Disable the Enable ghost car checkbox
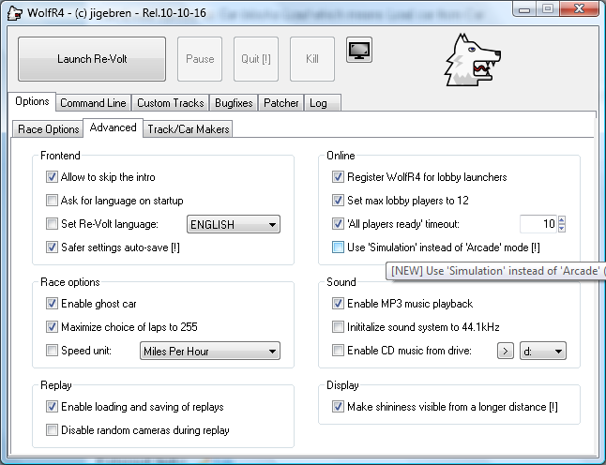 (x=52, y=304)
